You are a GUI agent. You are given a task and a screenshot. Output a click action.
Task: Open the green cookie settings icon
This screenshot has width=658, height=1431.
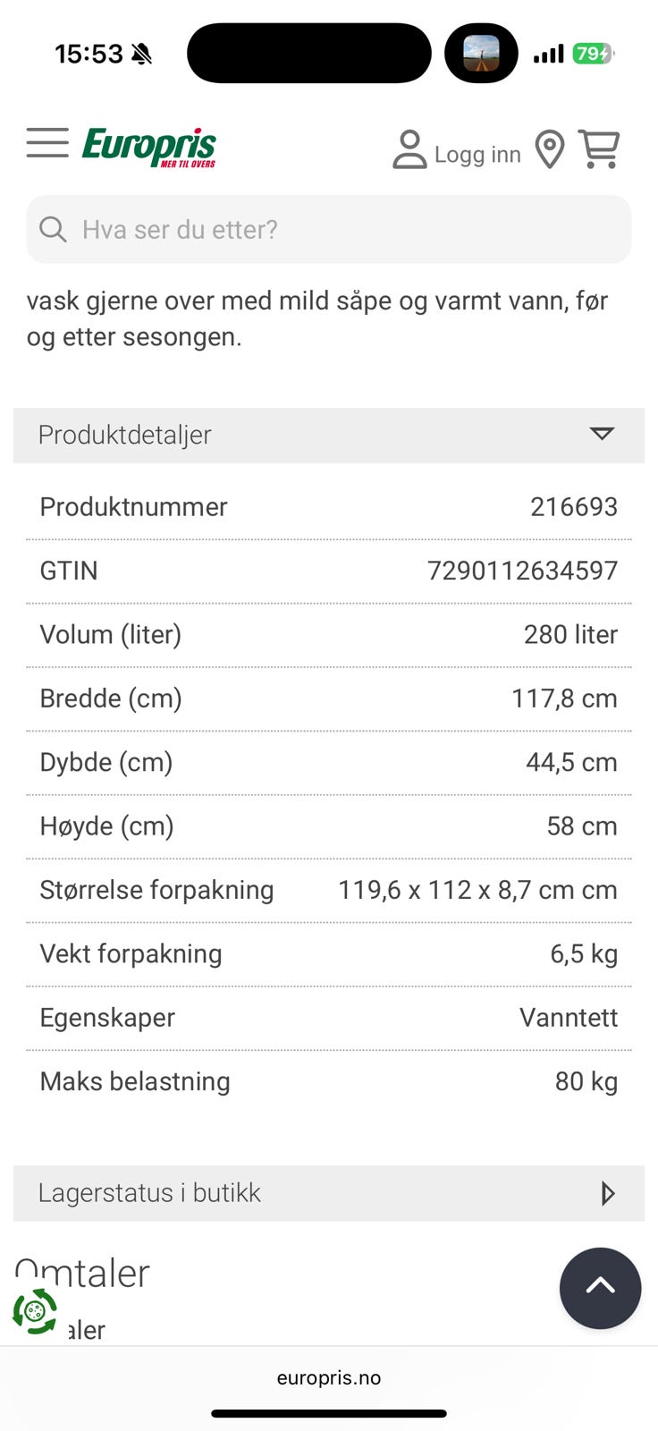[x=35, y=1312]
